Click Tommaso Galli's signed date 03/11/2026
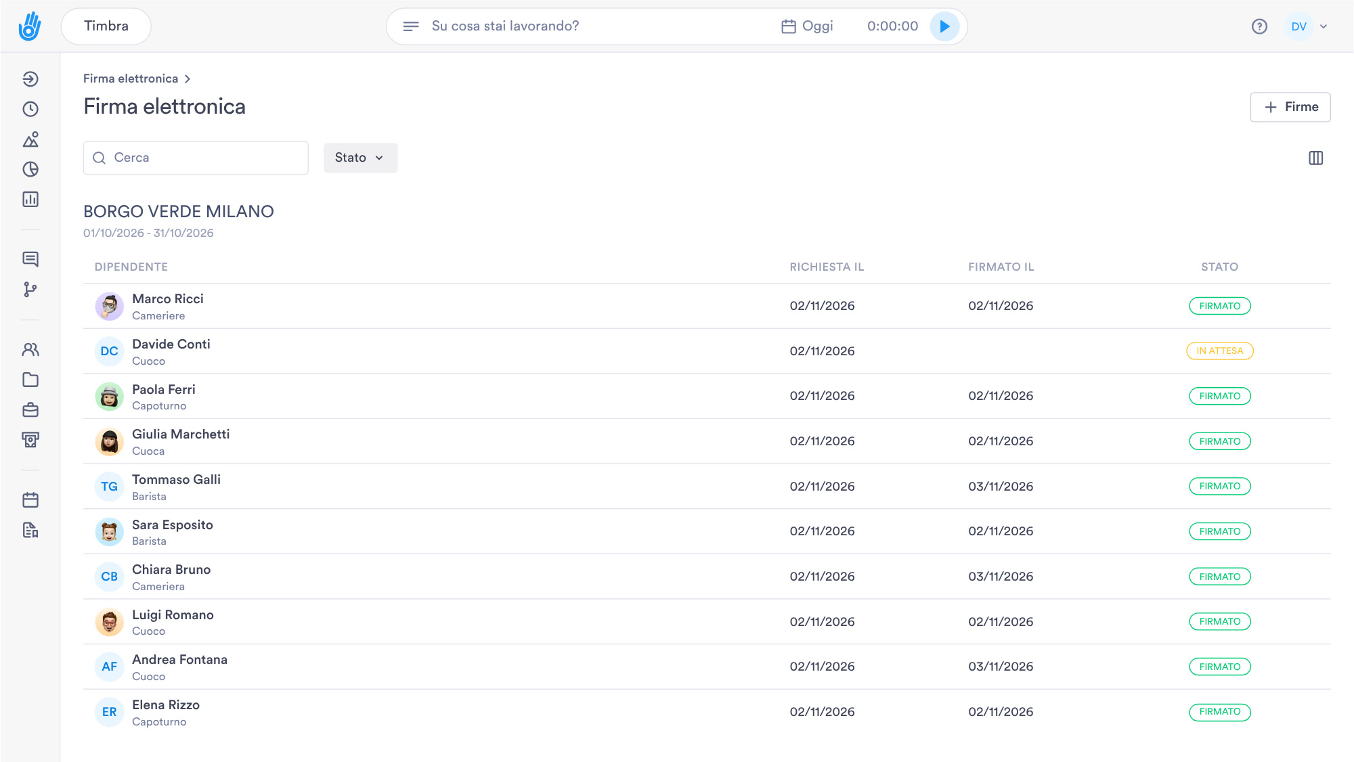Viewport: 1354px width, 762px height. [x=1001, y=487]
